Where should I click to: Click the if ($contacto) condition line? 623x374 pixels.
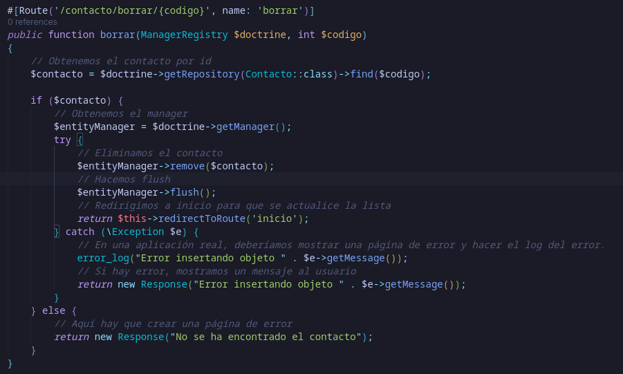[x=77, y=100]
